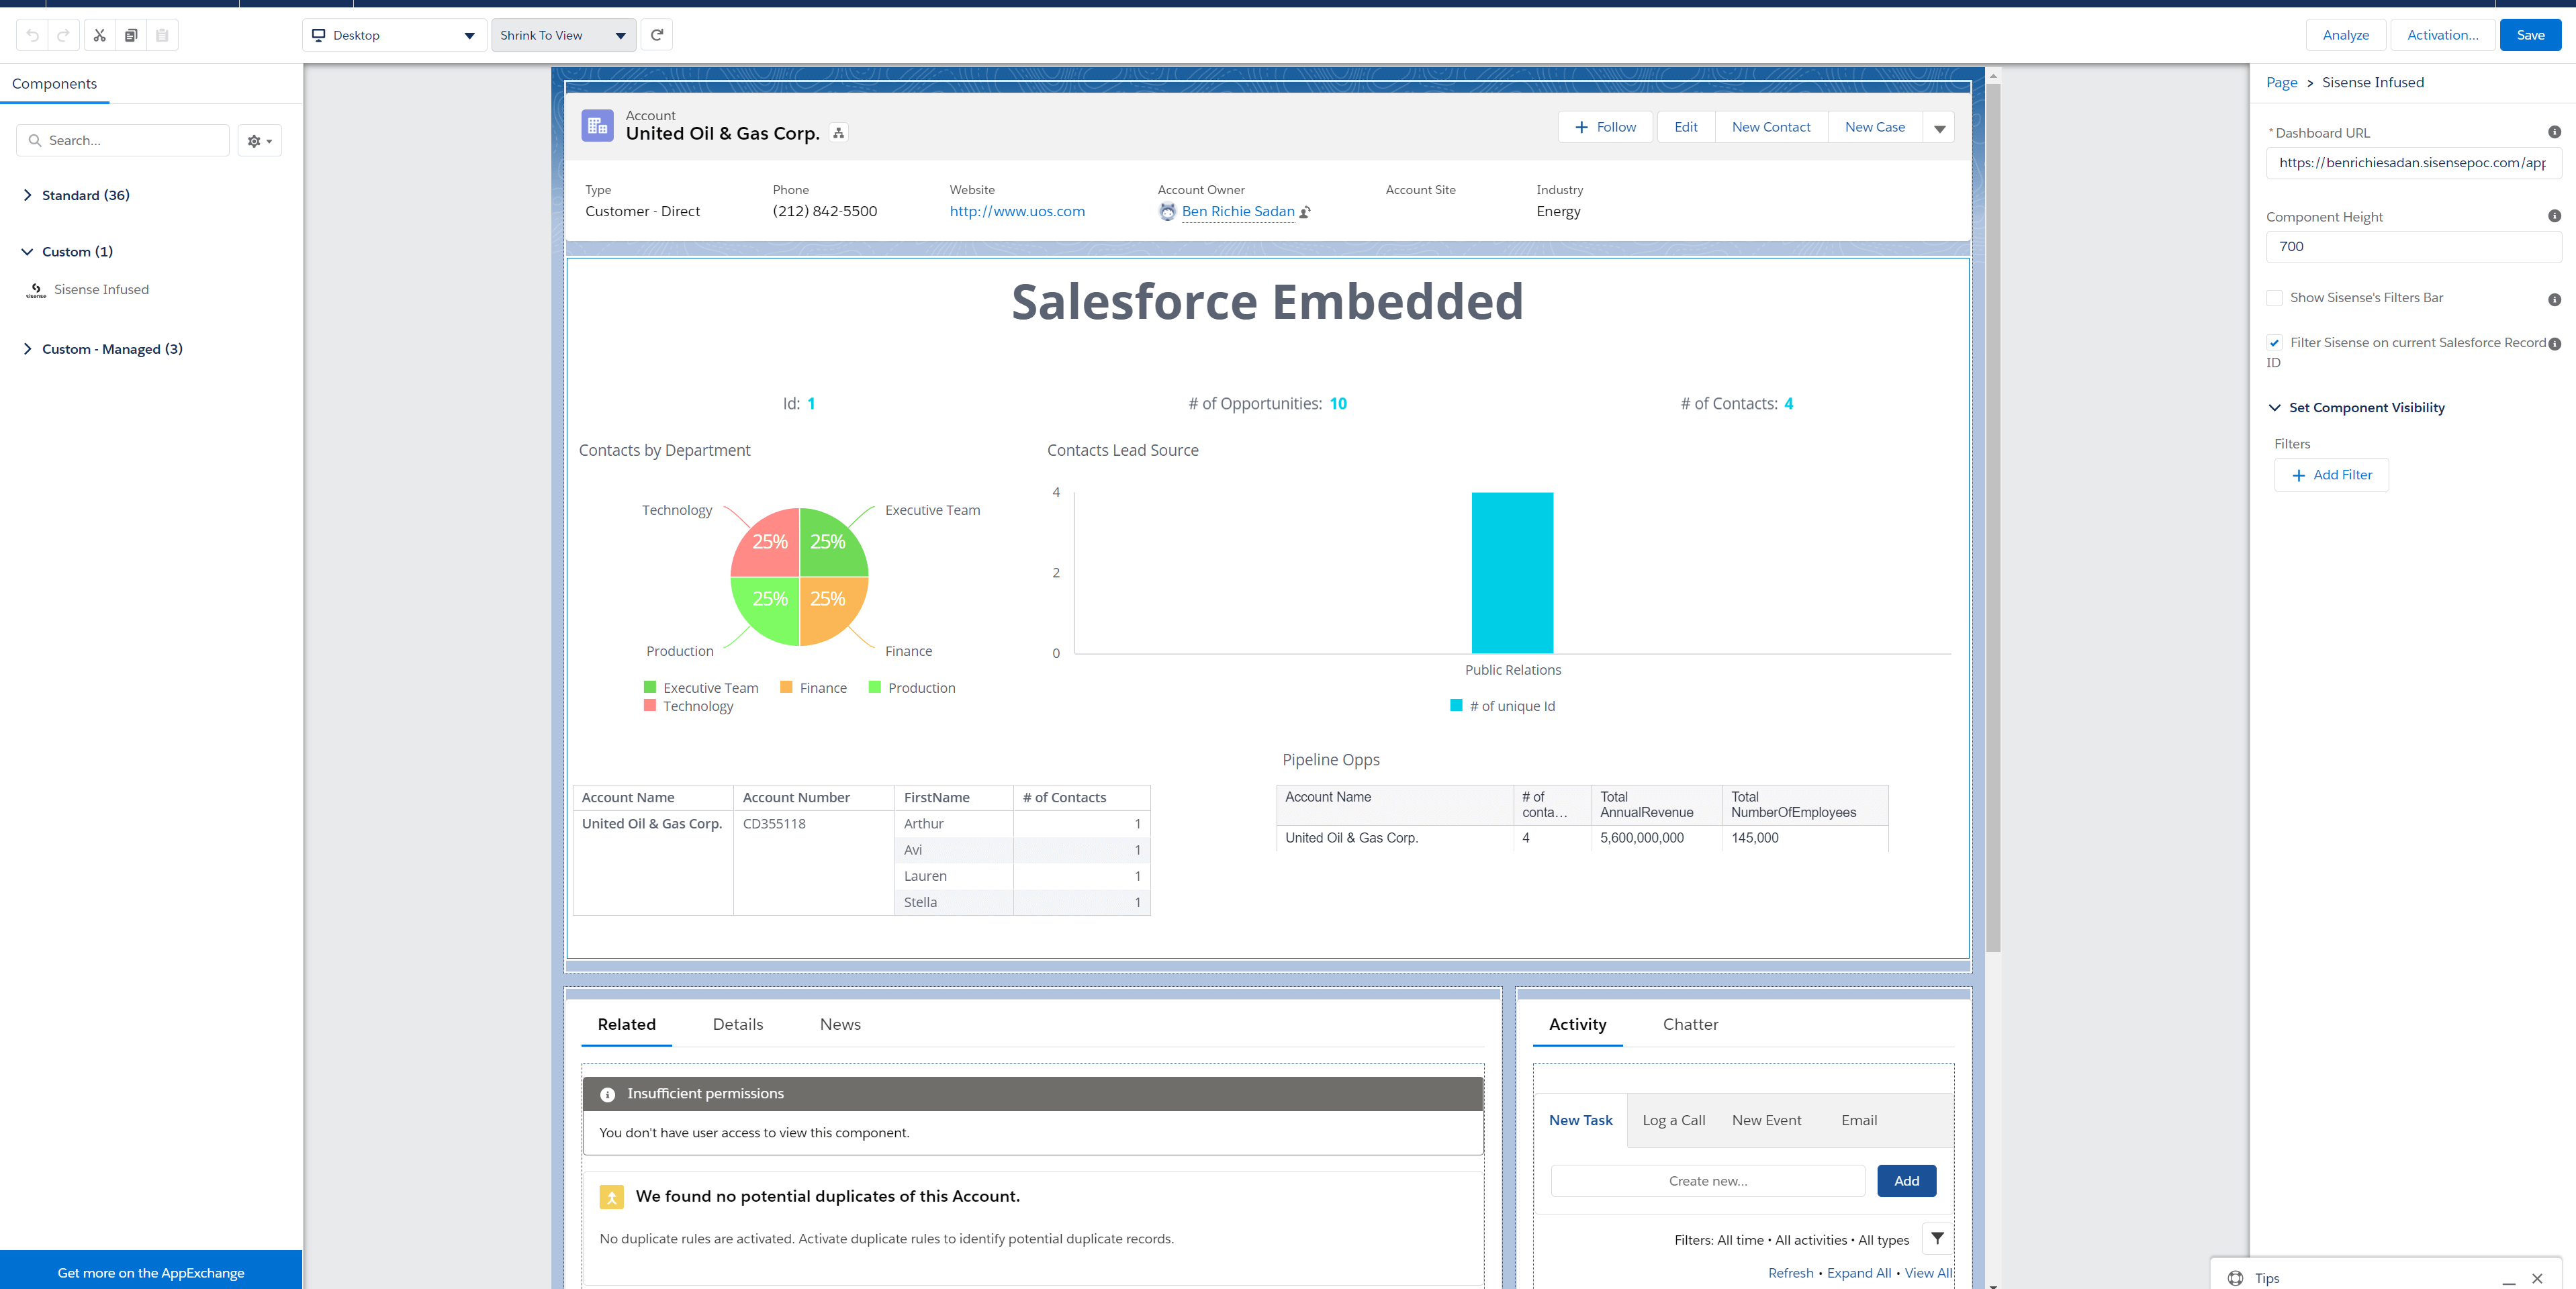Screen dimensions: 2576x1289
Task: Click the Account Owner avatar icon
Action: coord(1167,212)
